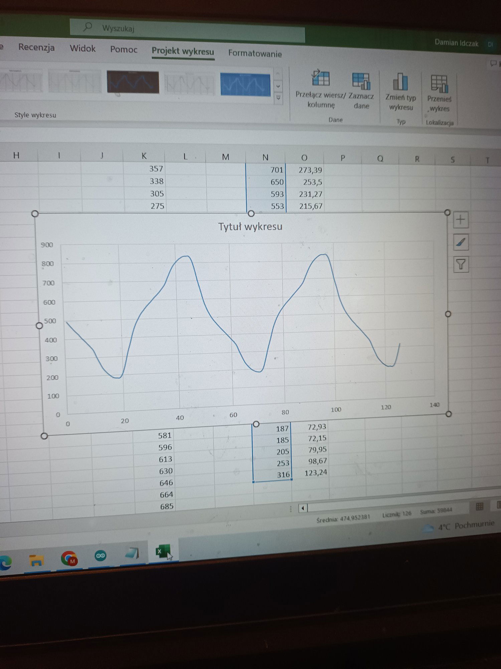Image resolution: width=501 pixels, height=669 pixels.
Task: Click cell with value 685
Action: click(x=155, y=506)
